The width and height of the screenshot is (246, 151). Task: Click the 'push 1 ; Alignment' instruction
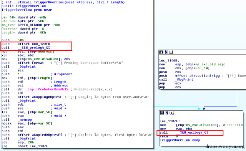(x=37, y=74)
